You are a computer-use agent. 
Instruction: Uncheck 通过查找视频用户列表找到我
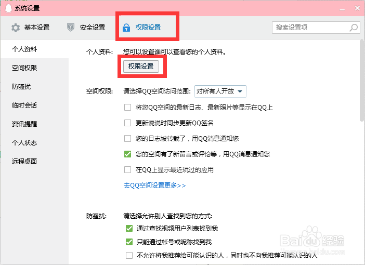pyautogui.click(x=129, y=229)
